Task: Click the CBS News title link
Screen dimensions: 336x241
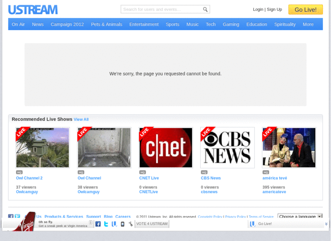Action: coord(211,178)
